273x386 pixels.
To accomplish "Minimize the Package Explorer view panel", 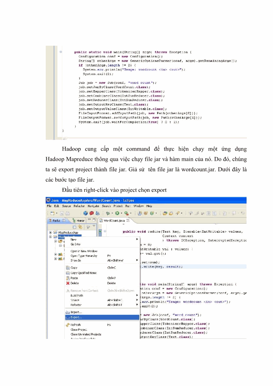I will (89, 220).
